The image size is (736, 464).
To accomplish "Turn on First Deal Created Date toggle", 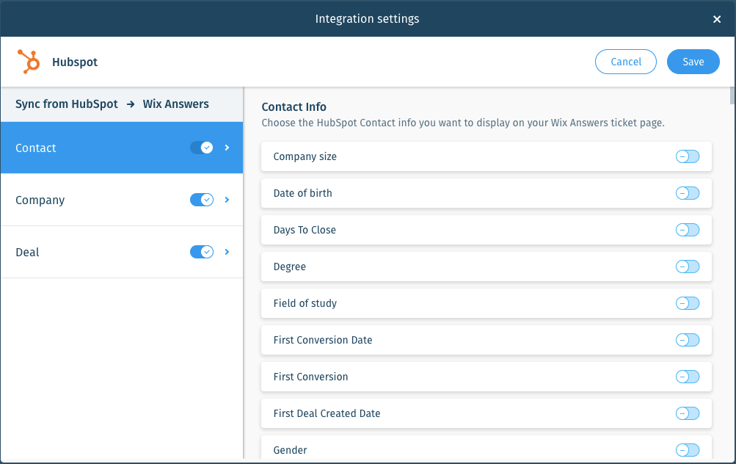I will click(688, 413).
